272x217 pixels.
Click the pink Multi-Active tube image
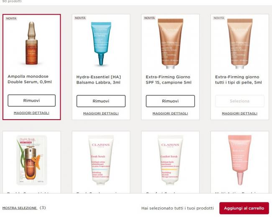pos(240,160)
